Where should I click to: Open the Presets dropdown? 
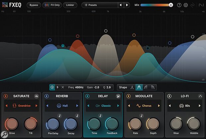[x=100, y=5]
